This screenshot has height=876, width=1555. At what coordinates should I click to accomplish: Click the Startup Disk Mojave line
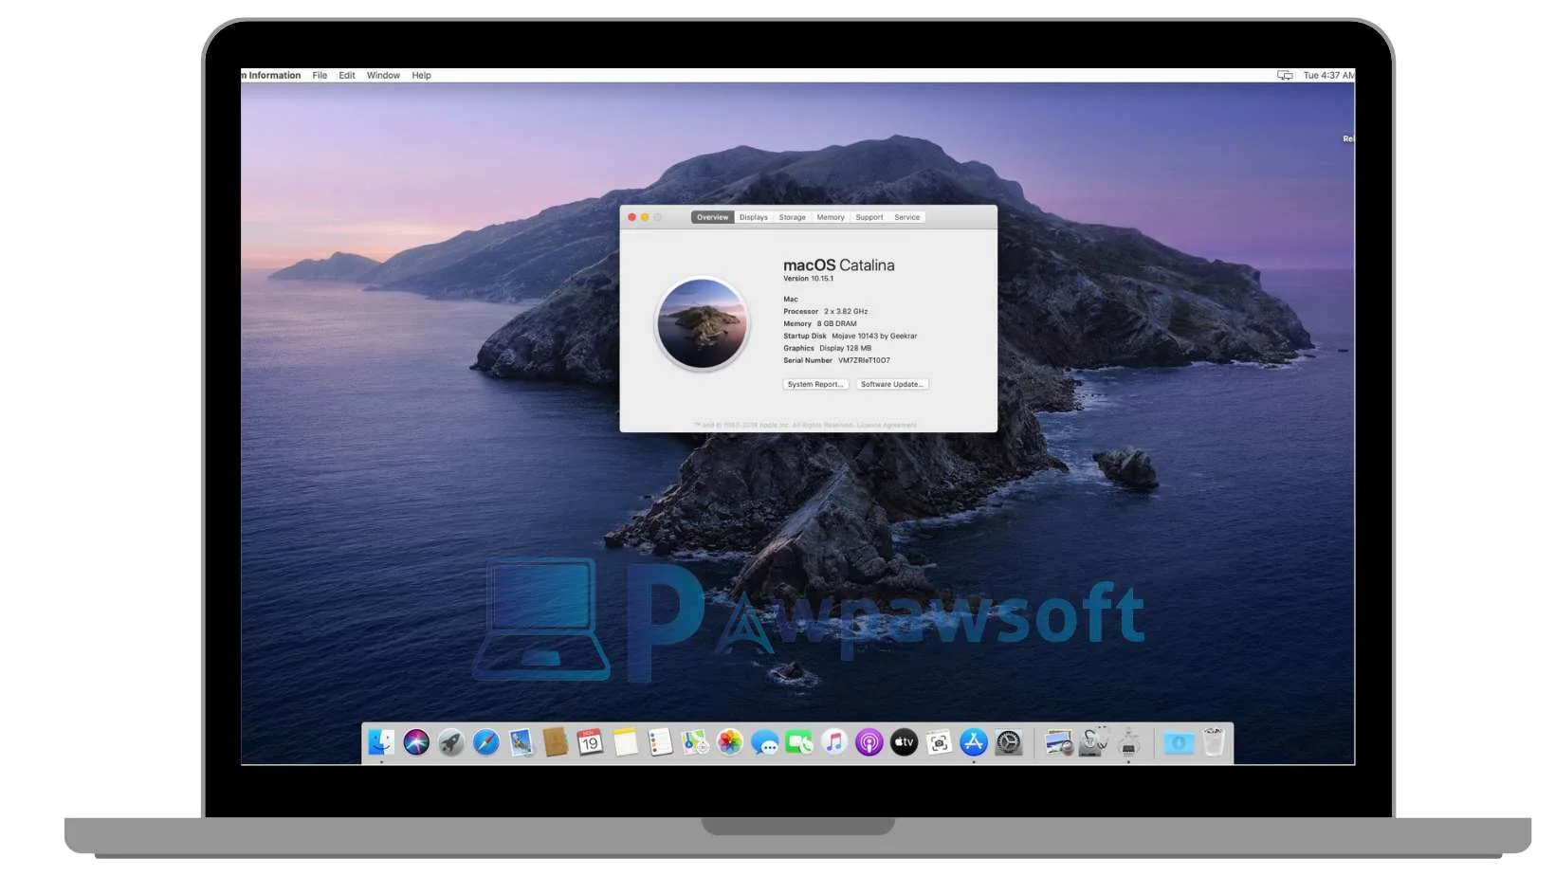coord(850,336)
